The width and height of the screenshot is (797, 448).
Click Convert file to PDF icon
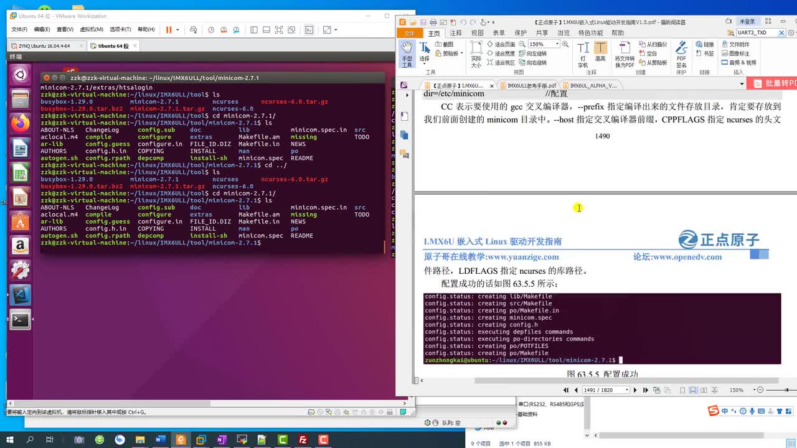pos(625,55)
